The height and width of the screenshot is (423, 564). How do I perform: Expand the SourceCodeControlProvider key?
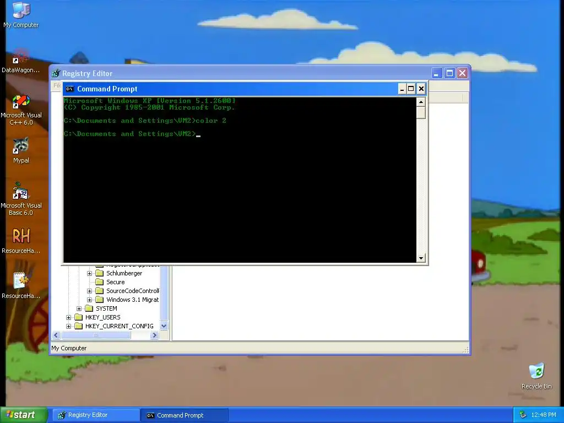90,291
